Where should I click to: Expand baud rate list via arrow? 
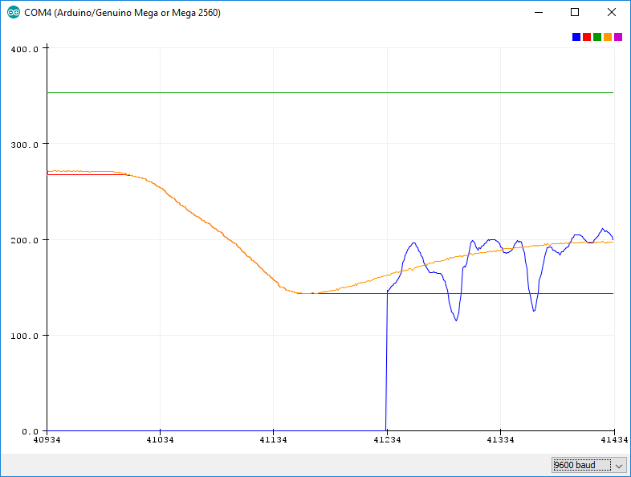pos(618,466)
